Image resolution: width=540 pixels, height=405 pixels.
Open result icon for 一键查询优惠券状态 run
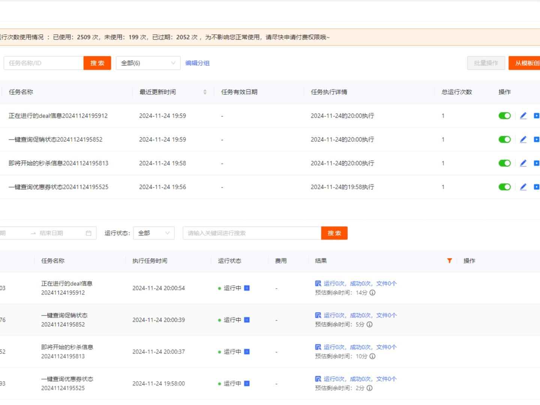click(318, 379)
